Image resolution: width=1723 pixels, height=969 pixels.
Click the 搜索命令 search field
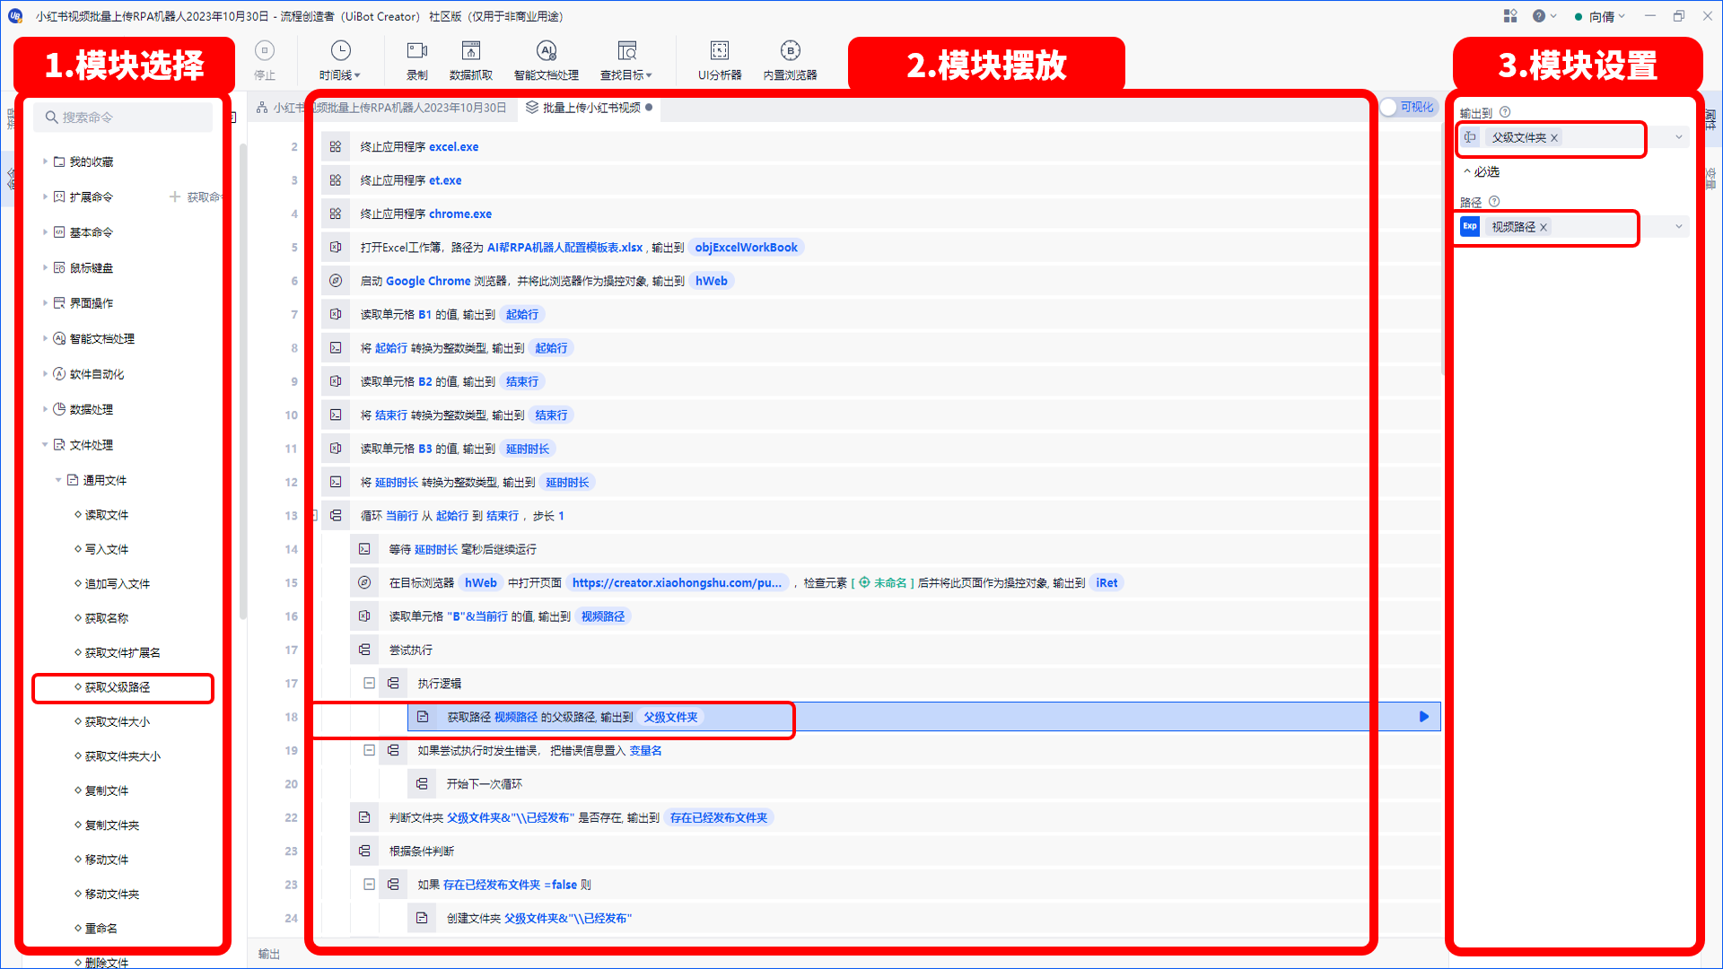pos(124,118)
